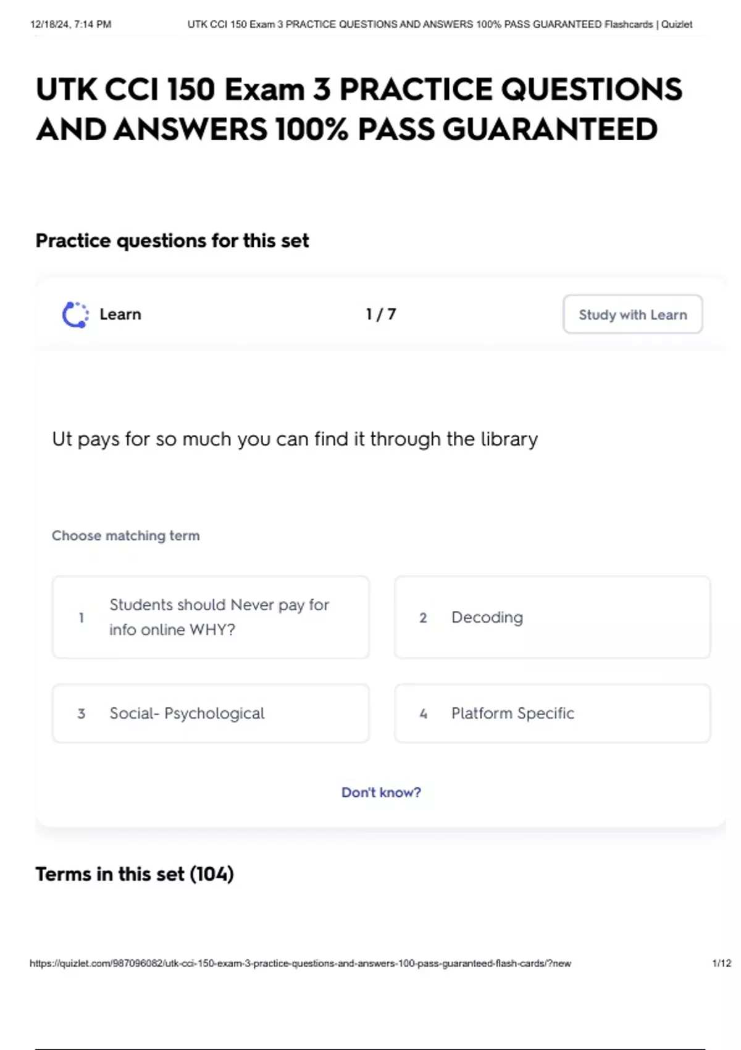This screenshot has height=1050, width=741.
Task: Click the 'Choose matching term' prompt label
Action: pos(126,535)
